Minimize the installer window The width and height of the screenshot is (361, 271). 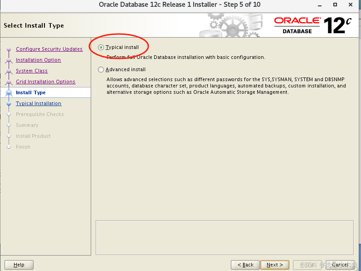click(x=320, y=5)
